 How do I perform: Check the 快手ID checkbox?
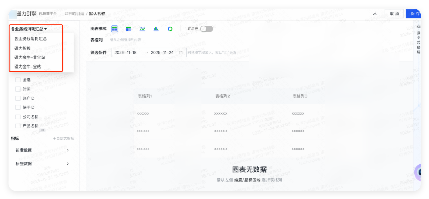[18, 107]
